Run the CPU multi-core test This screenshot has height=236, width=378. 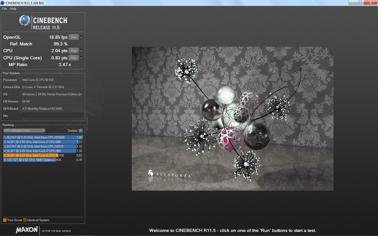74,51
